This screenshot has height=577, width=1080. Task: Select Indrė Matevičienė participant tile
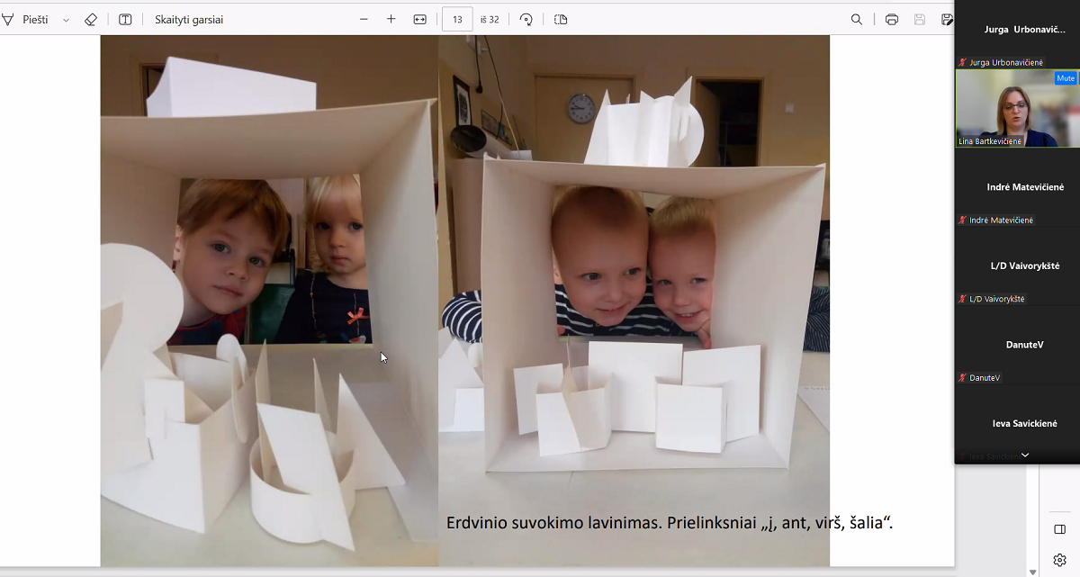point(1017,187)
